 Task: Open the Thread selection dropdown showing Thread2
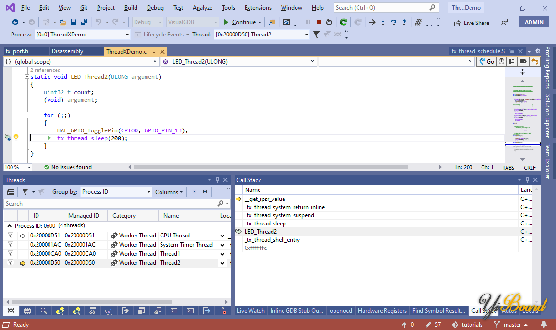coord(307,35)
